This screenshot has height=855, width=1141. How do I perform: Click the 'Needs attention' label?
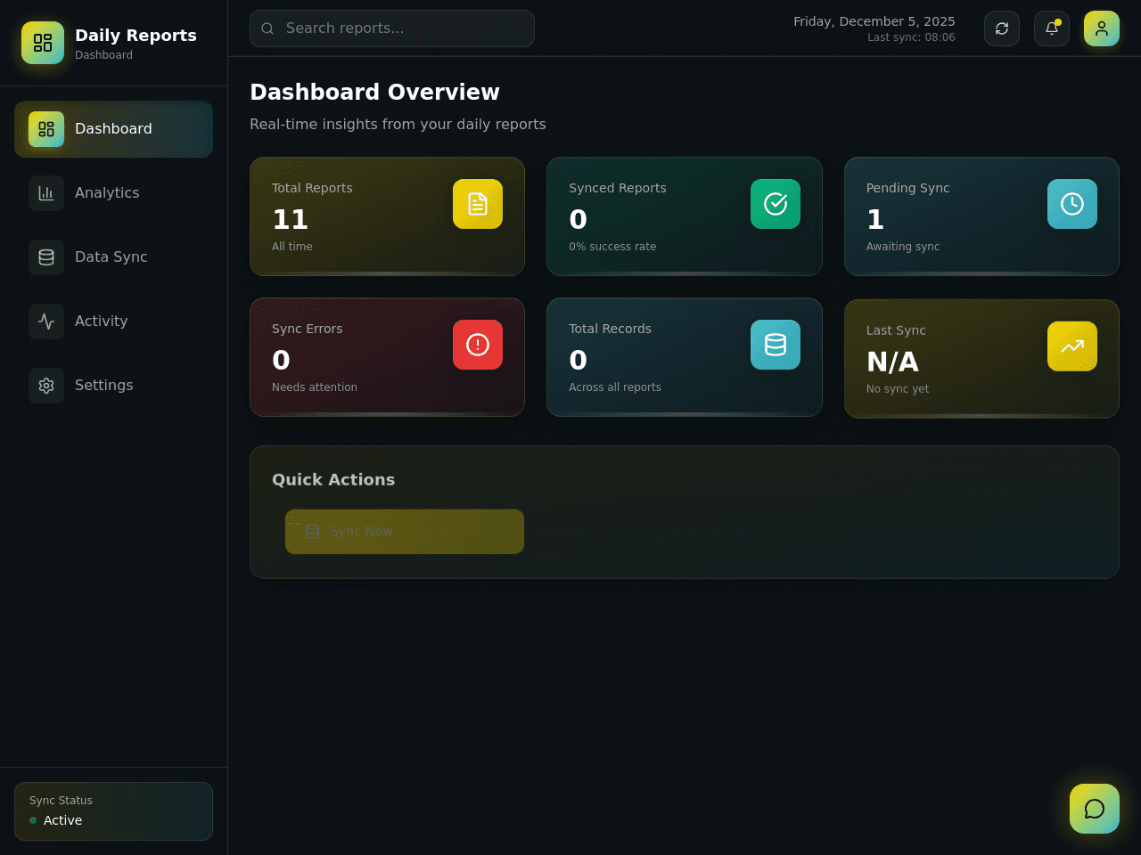tap(315, 387)
